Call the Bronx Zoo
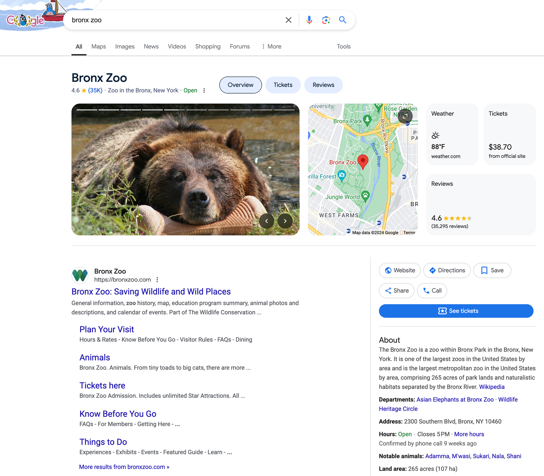Viewport: 544px width, 476px height. [x=432, y=290]
